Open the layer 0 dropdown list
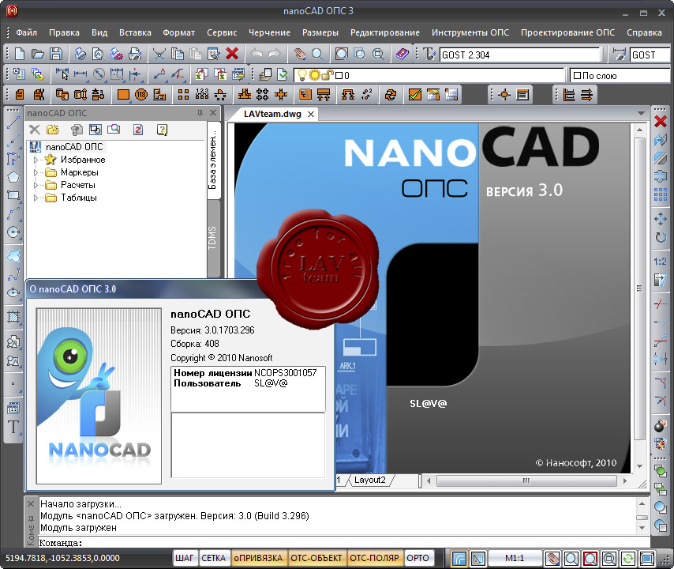Screen dimensions: 674x569 tap(429, 75)
